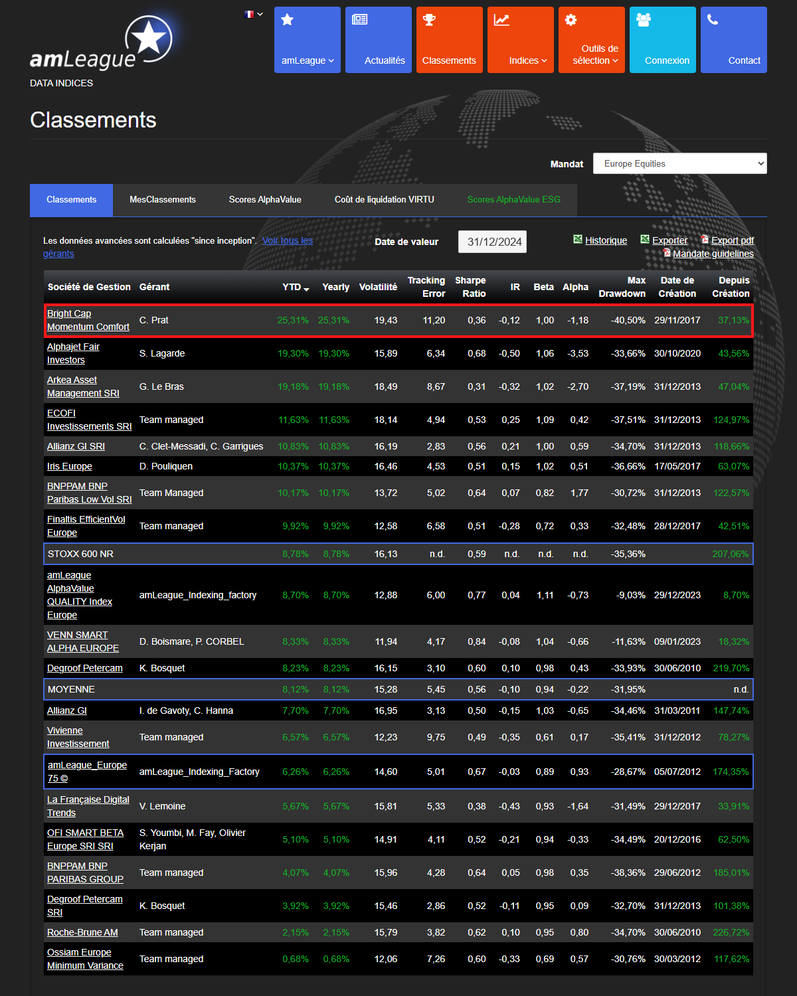
Task: Click the Excel icon beside Historique
Action: point(578,239)
